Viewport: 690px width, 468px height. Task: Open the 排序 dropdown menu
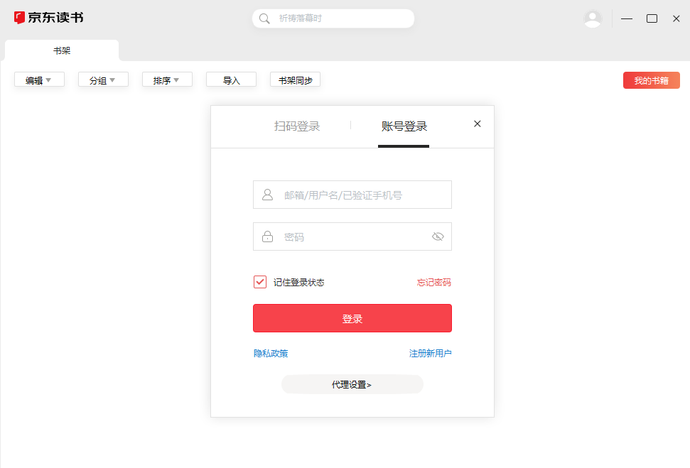coord(167,79)
